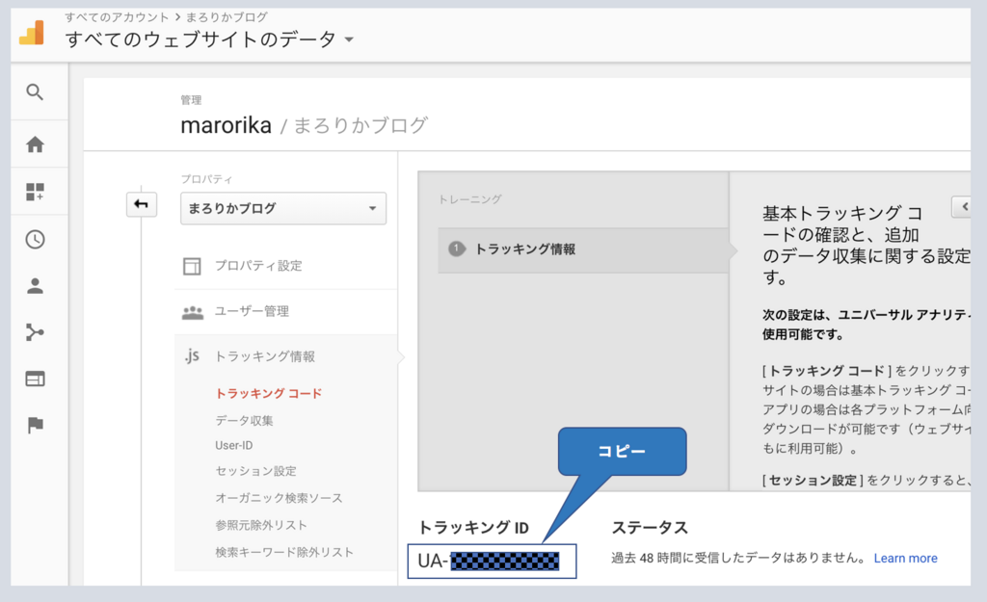Click the 過去 48 時間 status message

click(737, 558)
